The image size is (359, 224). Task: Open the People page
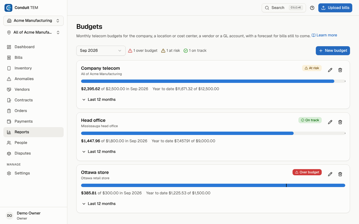33,143
